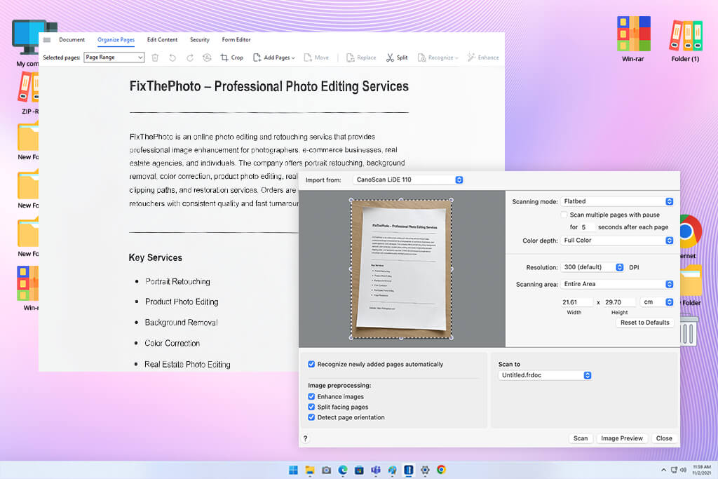Open the Win-rar desktop icon at top right
Image resolution: width=718 pixels, height=479 pixels.
coord(633,39)
